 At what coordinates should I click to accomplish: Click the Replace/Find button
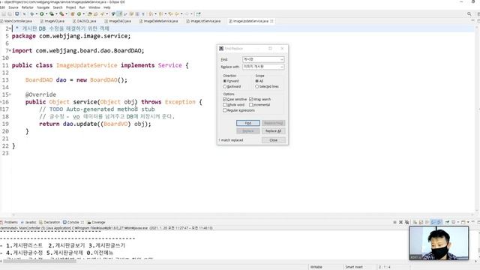click(x=273, y=123)
